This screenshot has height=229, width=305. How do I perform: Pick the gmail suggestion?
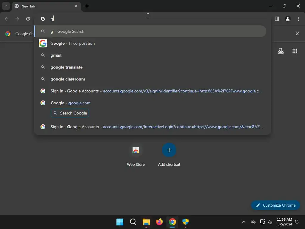(150, 55)
